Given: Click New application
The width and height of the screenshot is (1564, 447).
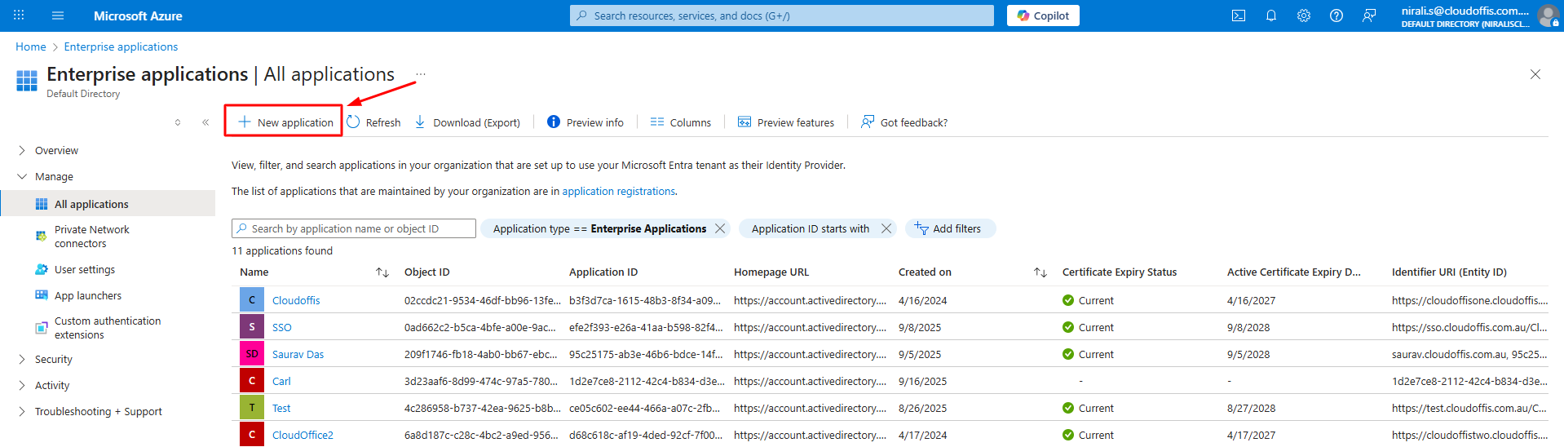Looking at the screenshot, I should [x=285, y=122].
